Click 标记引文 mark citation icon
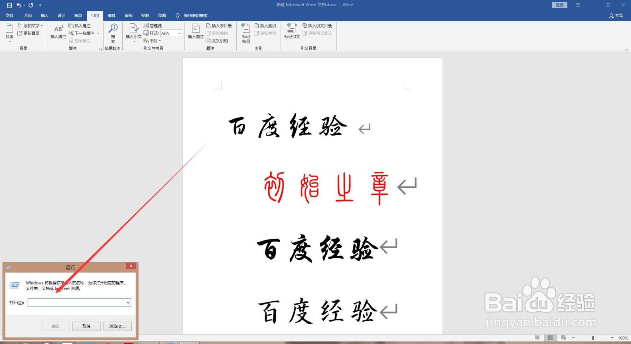 [292, 32]
